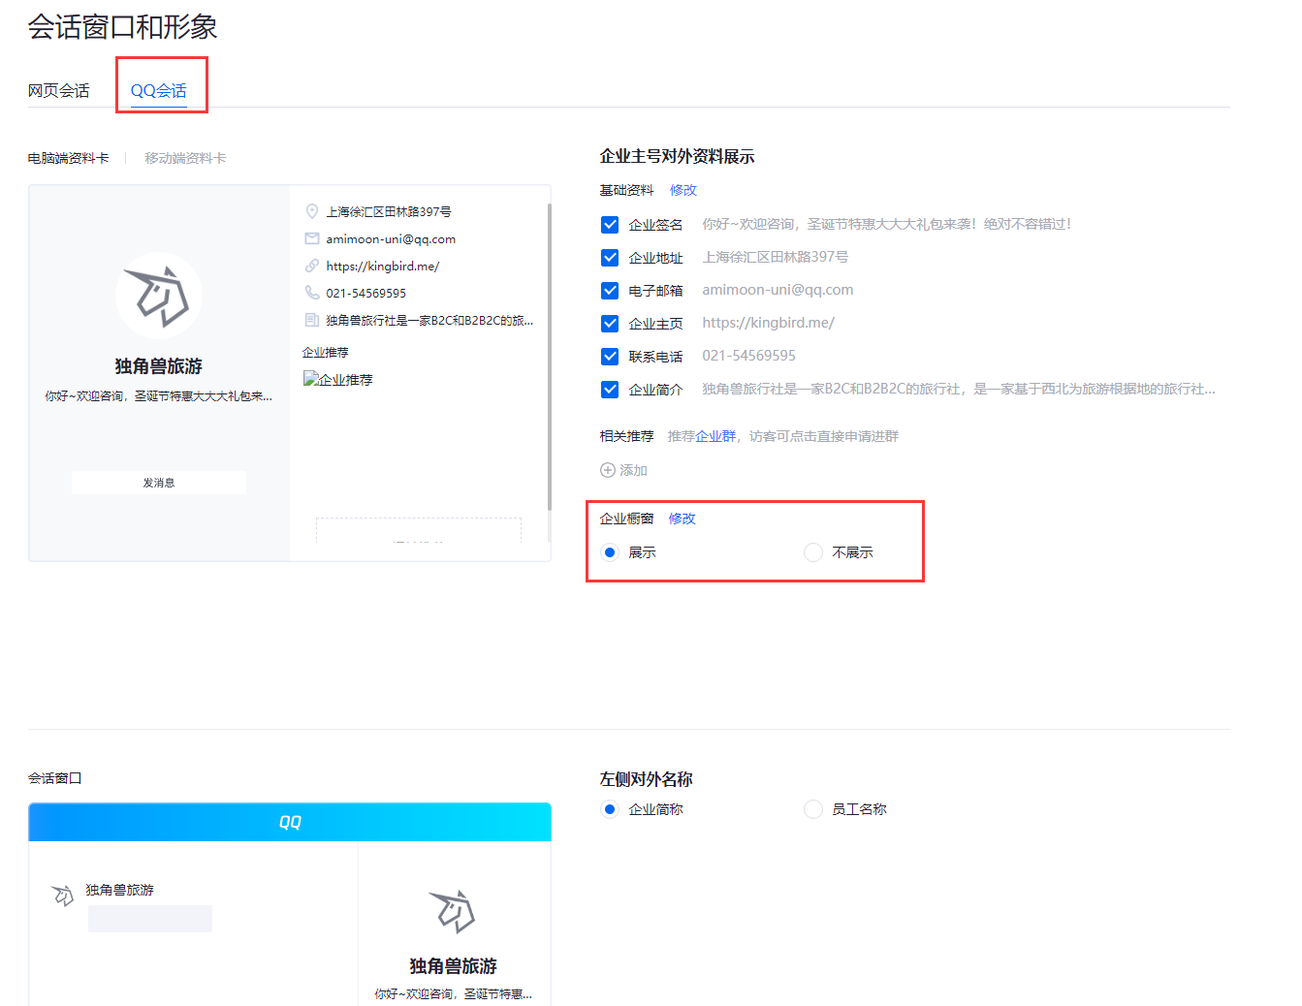The height and width of the screenshot is (1006, 1302).
Task: Select the 电脑端资料卡 tab
Action: [x=68, y=158]
